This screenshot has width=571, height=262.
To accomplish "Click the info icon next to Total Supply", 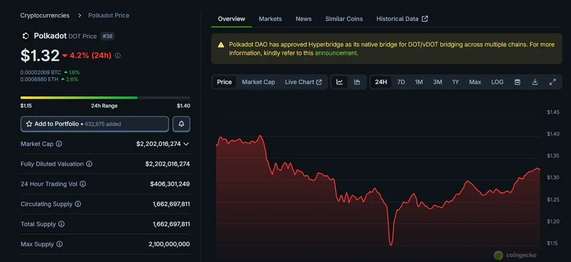I will pyautogui.click(x=61, y=224).
